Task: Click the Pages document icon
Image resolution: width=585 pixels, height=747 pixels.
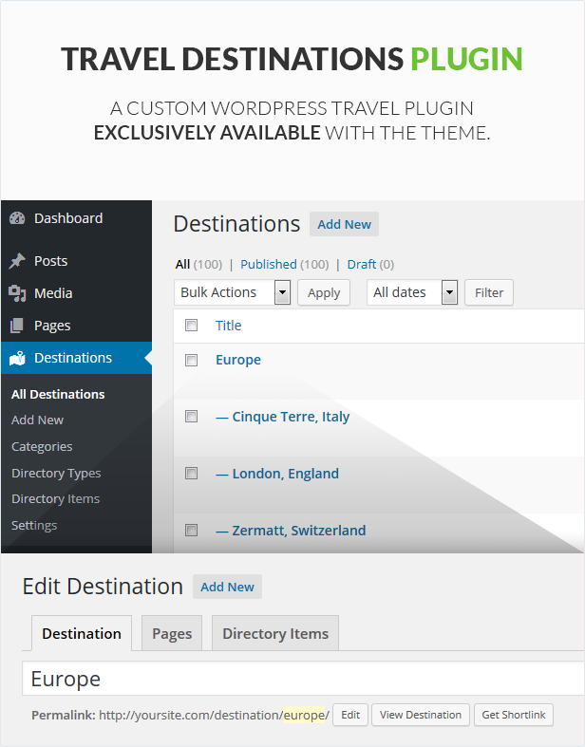Action: 17,326
